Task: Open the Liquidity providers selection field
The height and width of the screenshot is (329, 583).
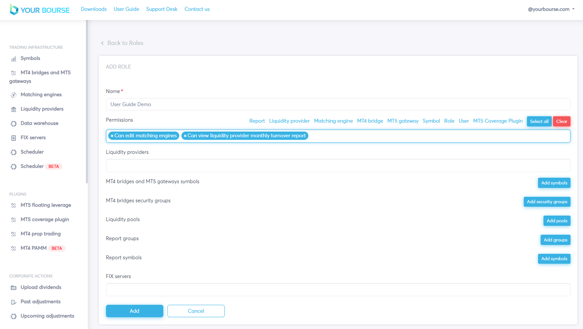Action: click(x=338, y=166)
